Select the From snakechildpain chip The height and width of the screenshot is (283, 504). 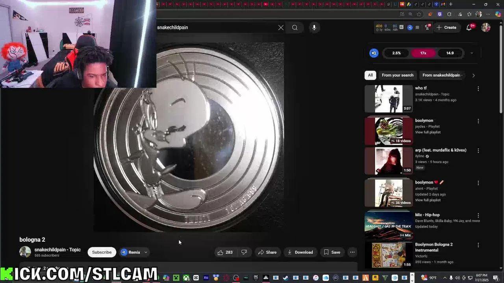pos(441,75)
